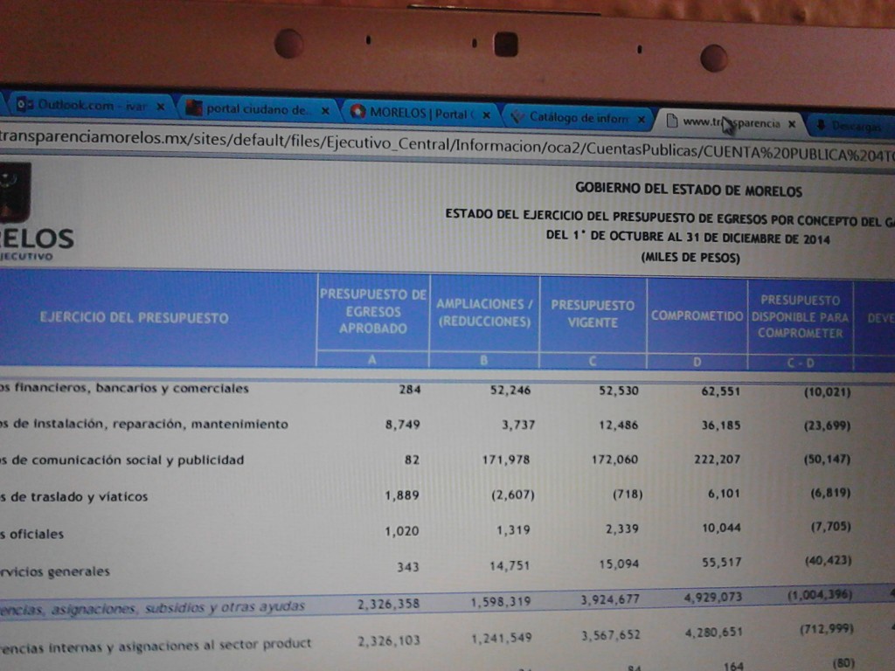Click the Presupuesto Vigente column header

[x=593, y=314]
